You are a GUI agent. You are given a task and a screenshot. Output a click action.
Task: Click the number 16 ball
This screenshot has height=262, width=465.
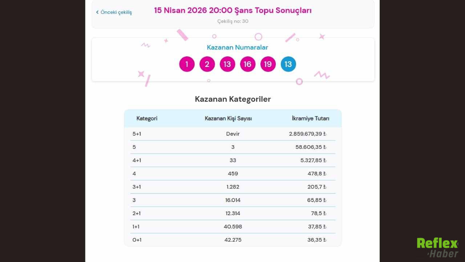click(248, 64)
